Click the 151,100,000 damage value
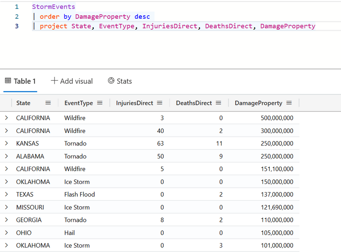The width and height of the screenshot is (341, 252). click(x=277, y=169)
